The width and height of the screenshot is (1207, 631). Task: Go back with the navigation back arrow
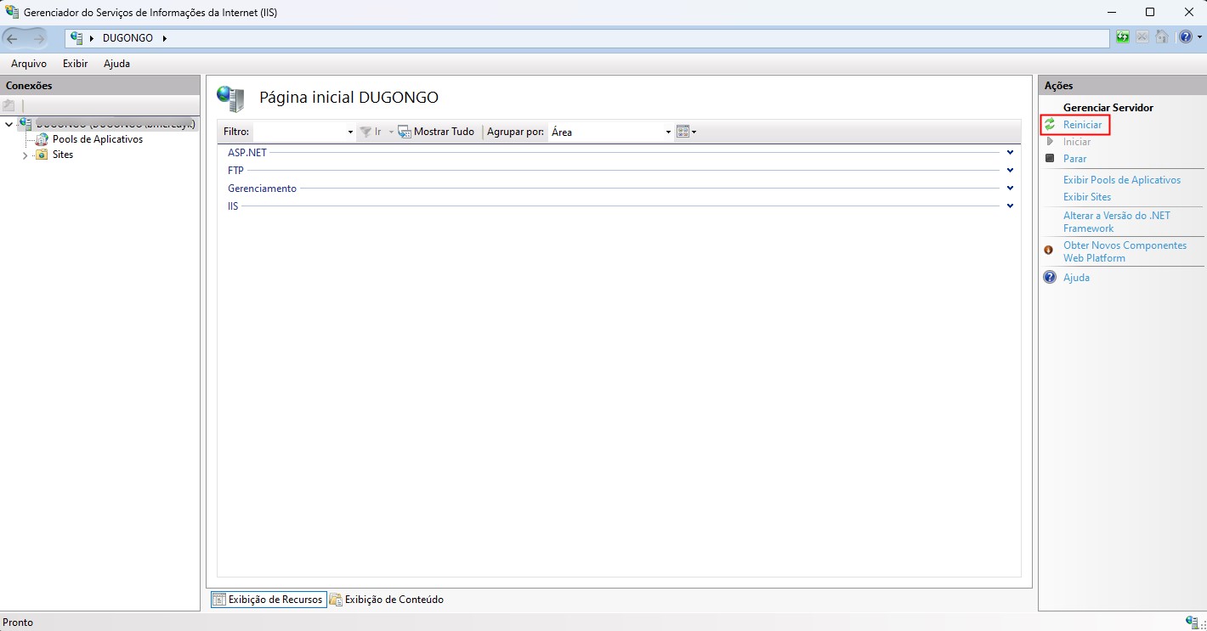coord(13,38)
